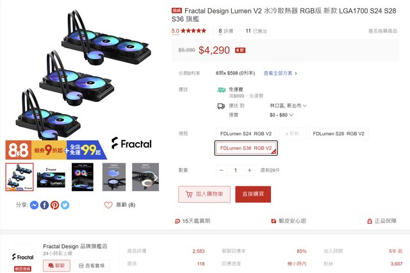Select FDLumen S36 RGB V2 option
This screenshot has height=273, width=410.
246,148
